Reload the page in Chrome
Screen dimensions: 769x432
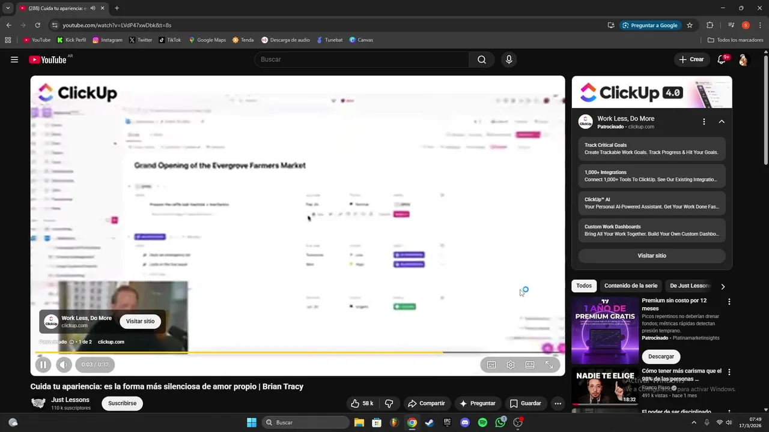point(37,25)
